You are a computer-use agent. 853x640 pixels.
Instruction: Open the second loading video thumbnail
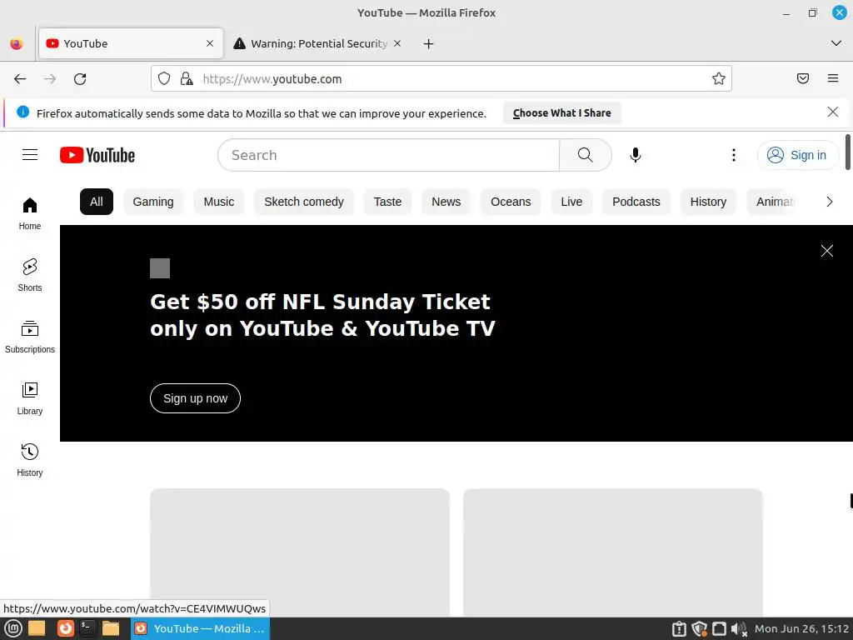[613, 552]
